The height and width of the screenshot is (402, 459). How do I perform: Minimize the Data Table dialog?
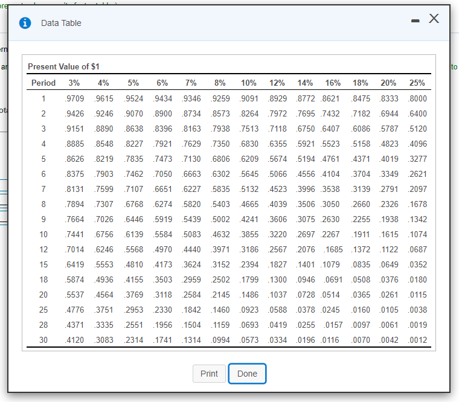pyautogui.click(x=415, y=20)
